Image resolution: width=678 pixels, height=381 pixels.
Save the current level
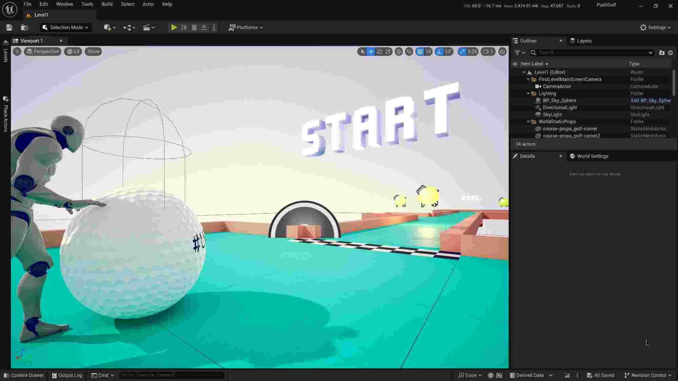tap(9, 27)
